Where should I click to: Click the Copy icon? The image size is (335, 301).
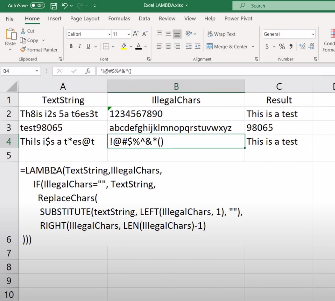coord(23,40)
